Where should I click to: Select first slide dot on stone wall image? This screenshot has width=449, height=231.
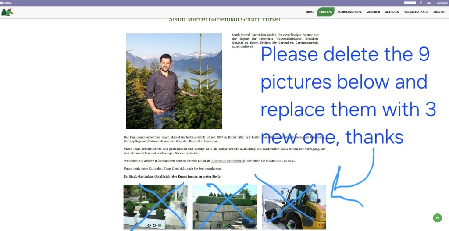point(218,225)
